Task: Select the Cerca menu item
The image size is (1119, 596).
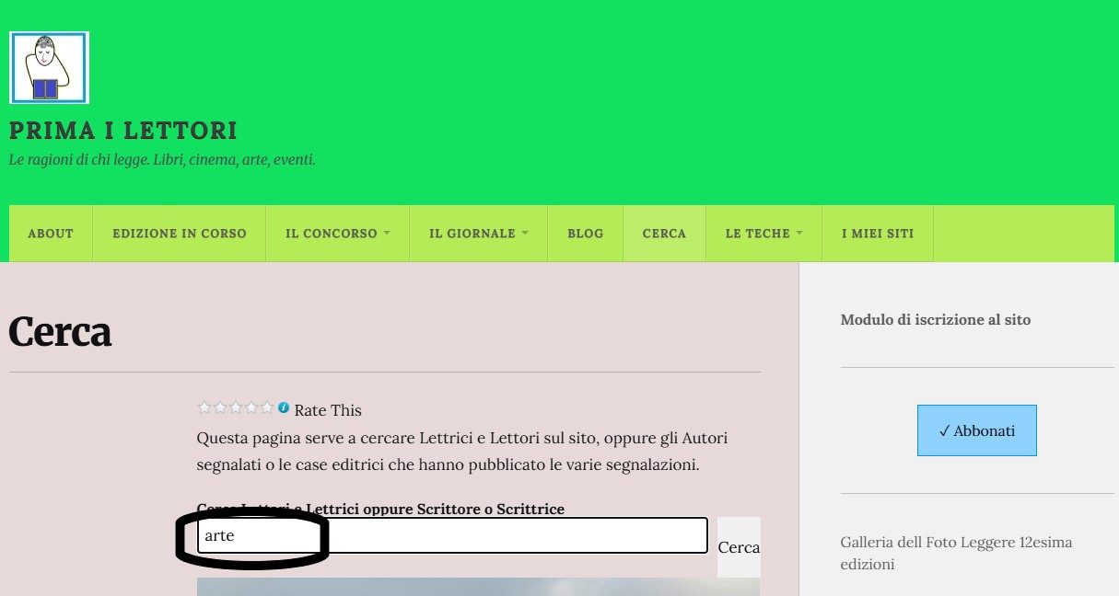Action: click(x=664, y=234)
